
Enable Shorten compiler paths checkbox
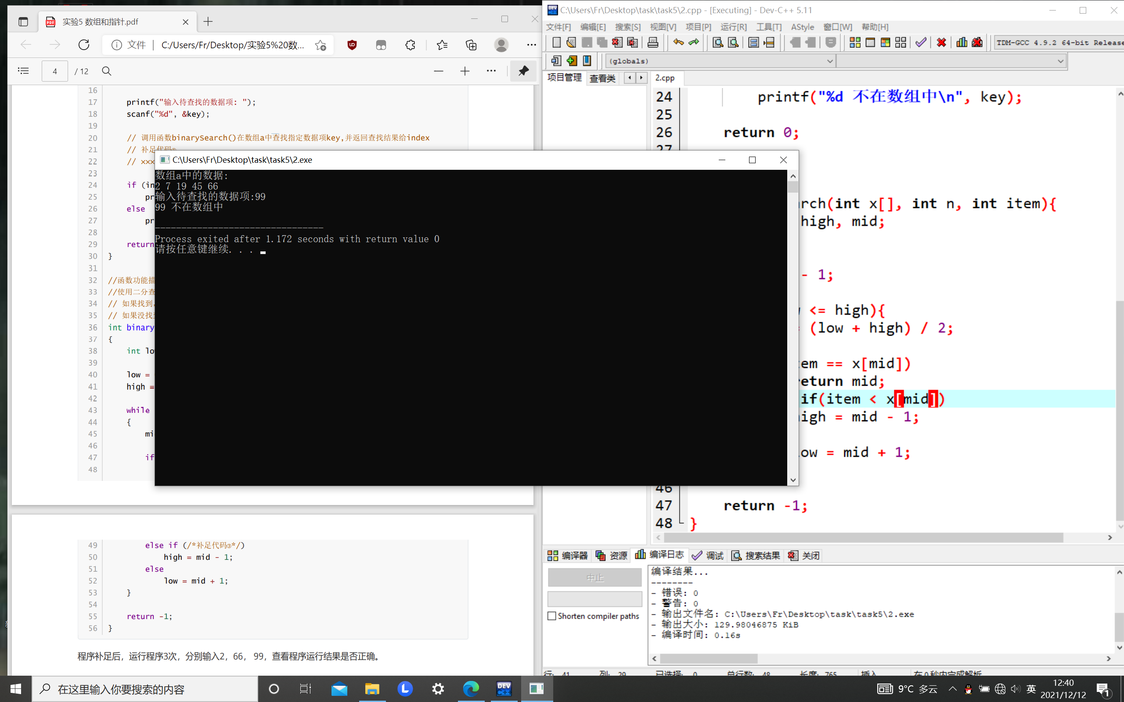click(552, 616)
